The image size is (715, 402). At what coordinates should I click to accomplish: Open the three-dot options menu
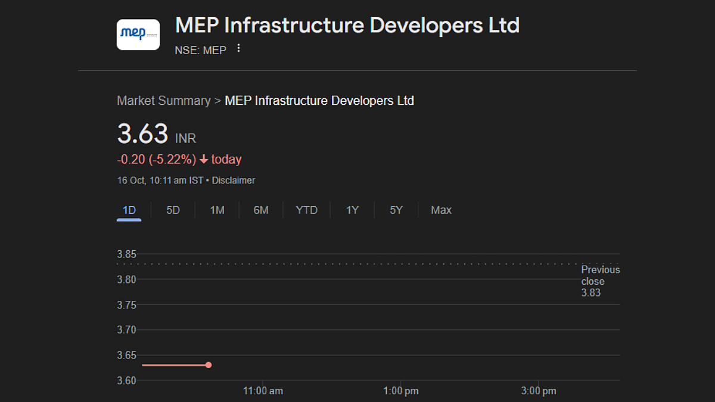click(239, 48)
